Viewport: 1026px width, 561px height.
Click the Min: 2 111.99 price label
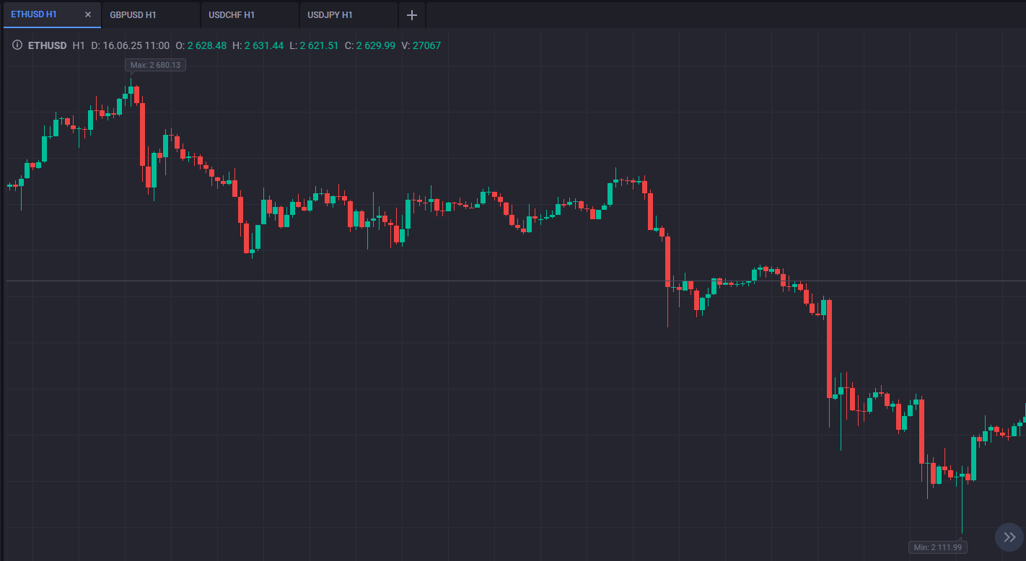pyautogui.click(x=938, y=547)
